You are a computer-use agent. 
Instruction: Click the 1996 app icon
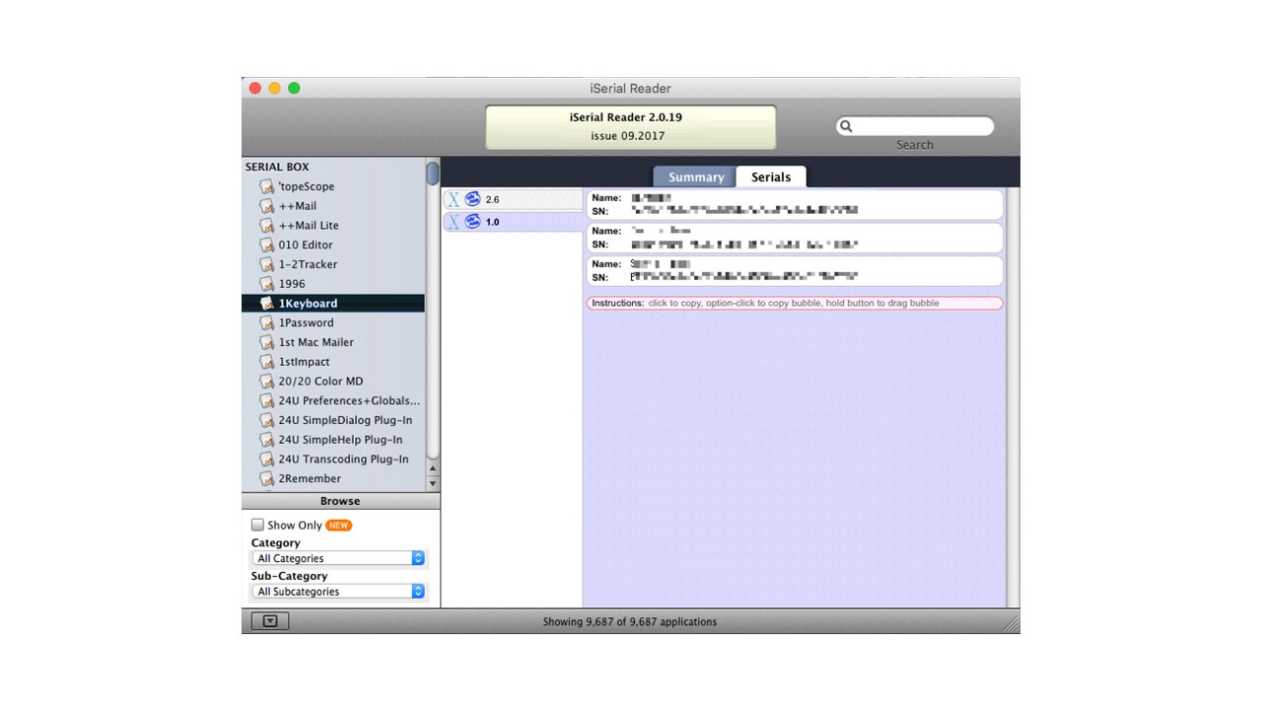click(x=266, y=284)
